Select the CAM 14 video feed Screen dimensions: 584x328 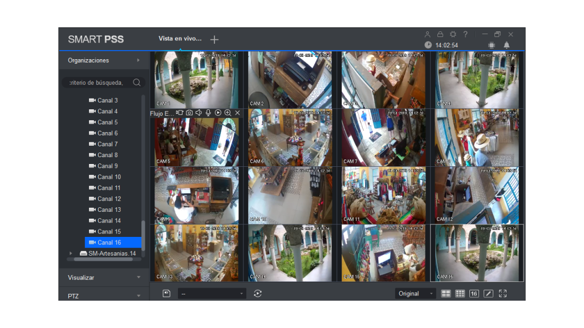[290, 253]
